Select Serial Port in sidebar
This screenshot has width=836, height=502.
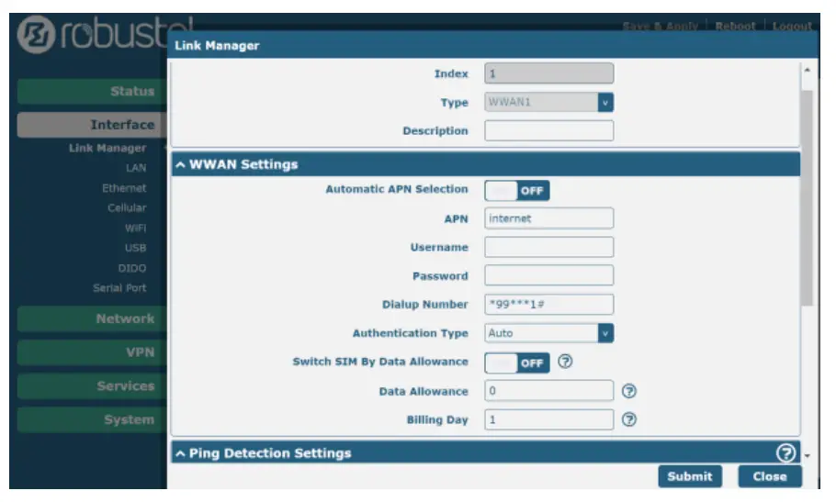(119, 288)
